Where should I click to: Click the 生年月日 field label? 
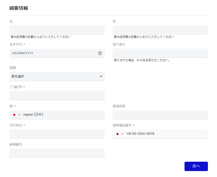[x=16, y=45]
